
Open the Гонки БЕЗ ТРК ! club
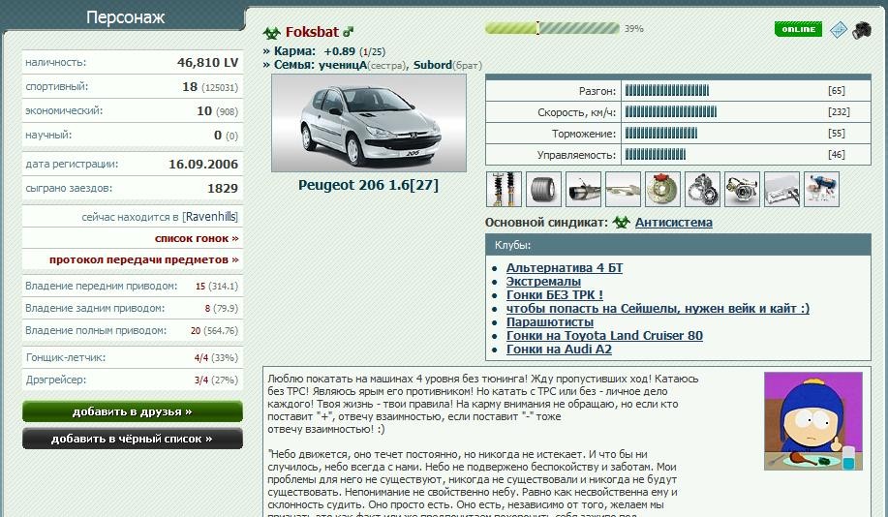coord(555,295)
